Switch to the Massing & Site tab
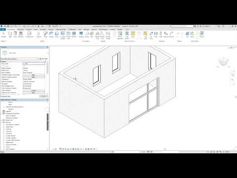This screenshot has width=237, height=178. (x=61, y=29)
